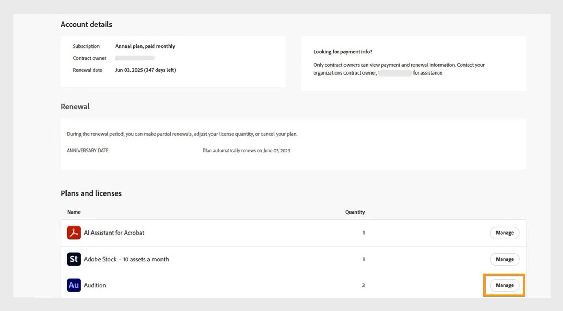This screenshot has height=311, width=563.
Task: Select the 'AI Assistant for Acrobat' product name
Action: click(114, 233)
